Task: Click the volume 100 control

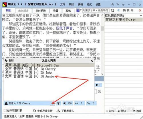Action: [x=68, y=103]
